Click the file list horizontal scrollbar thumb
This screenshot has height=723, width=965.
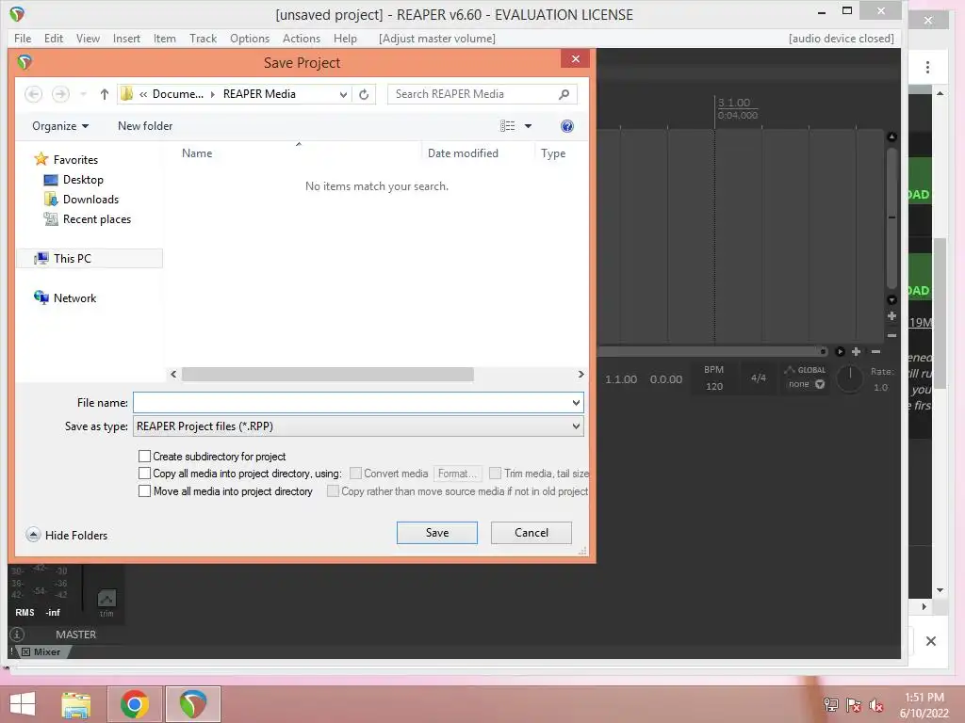(327, 375)
